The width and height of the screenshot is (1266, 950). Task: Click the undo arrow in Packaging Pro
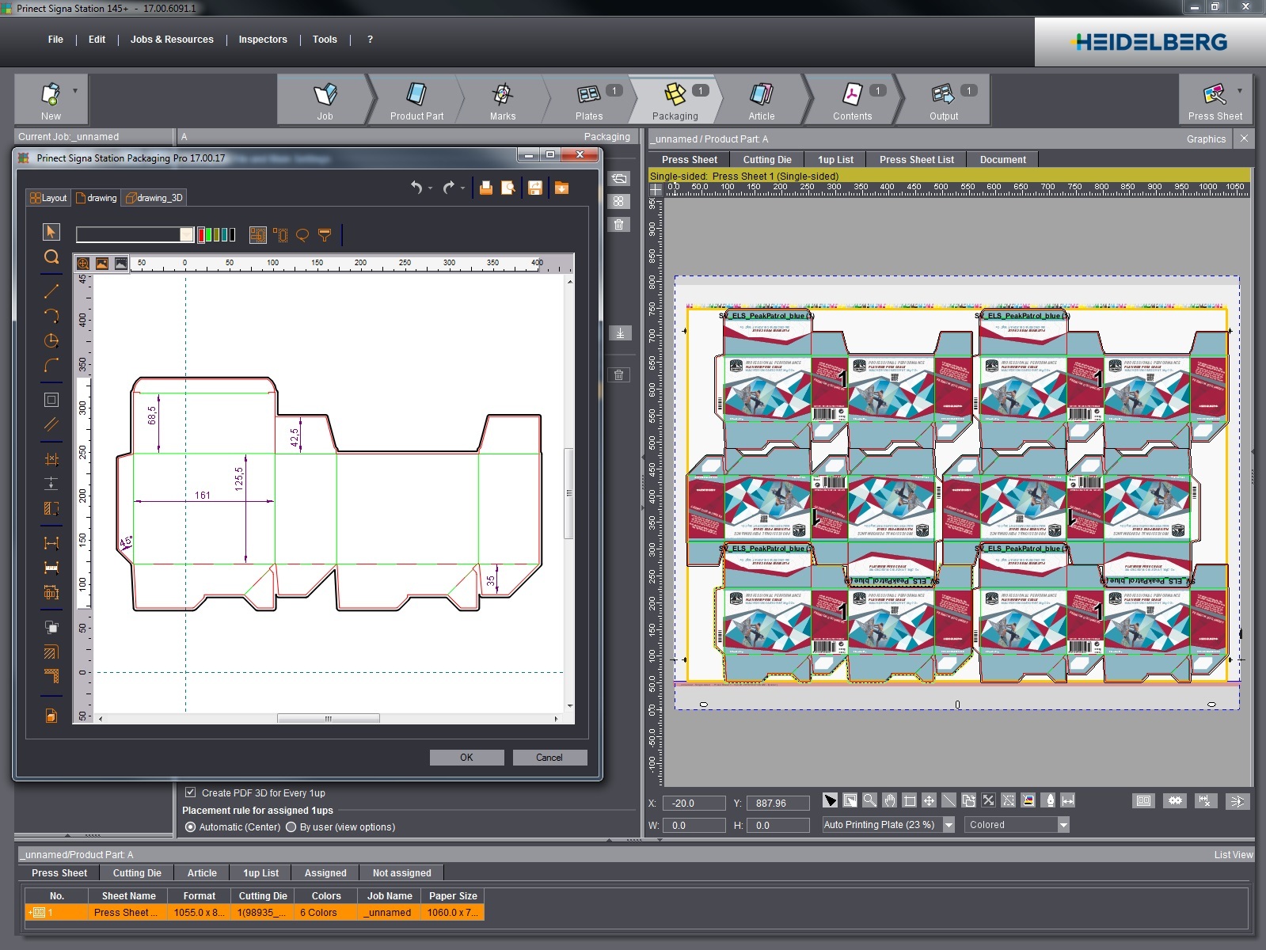pyautogui.click(x=416, y=188)
